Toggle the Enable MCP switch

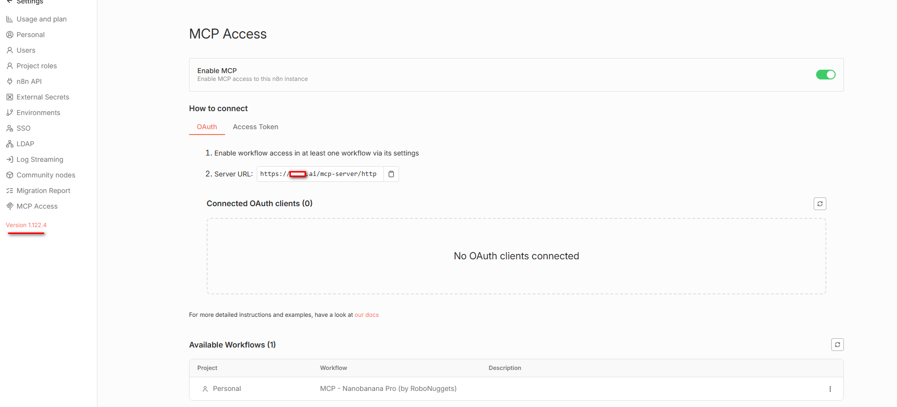825,75
